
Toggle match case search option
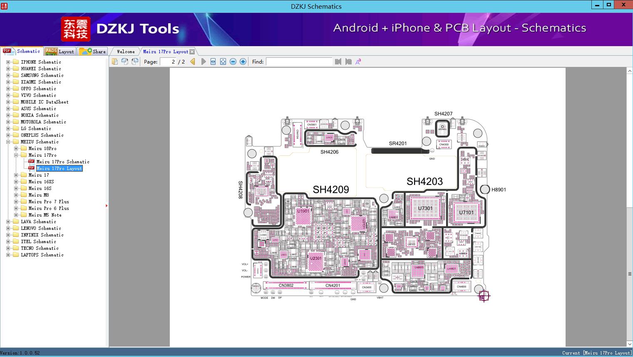(358, 62)
